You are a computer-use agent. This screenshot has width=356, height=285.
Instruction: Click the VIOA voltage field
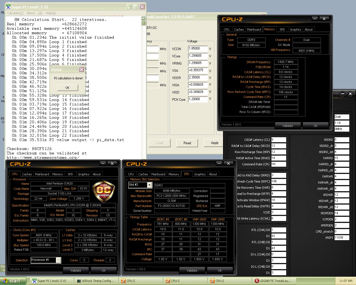(198, 85)
